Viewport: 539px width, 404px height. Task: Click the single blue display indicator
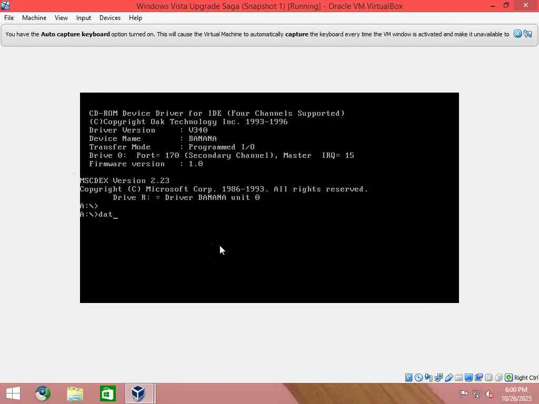pos(468,378)
